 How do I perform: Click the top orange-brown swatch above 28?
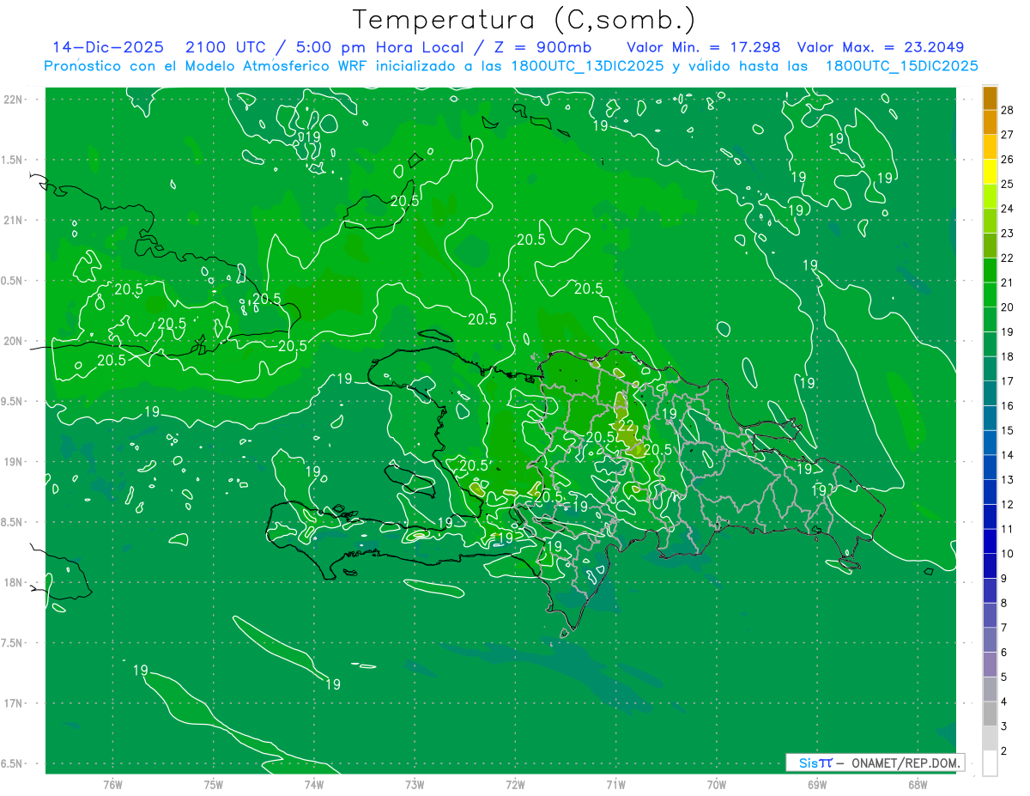[x=990, y=97]
